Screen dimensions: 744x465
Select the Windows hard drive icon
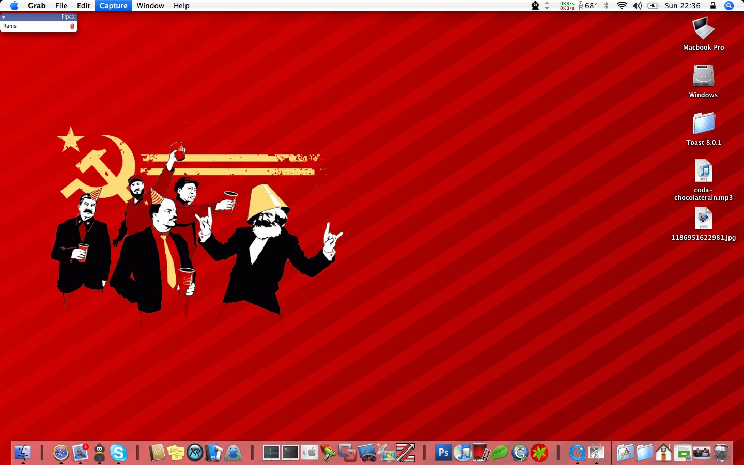pyautogui.click(x=703, y=76)
